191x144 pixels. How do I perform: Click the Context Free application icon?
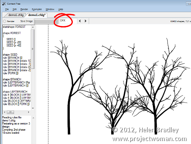(4, 4)
